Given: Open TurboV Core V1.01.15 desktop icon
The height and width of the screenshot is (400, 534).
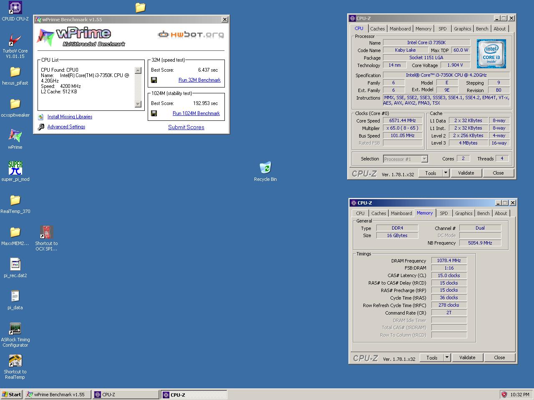Looking at the screenshot, I should tap(15, 40).
